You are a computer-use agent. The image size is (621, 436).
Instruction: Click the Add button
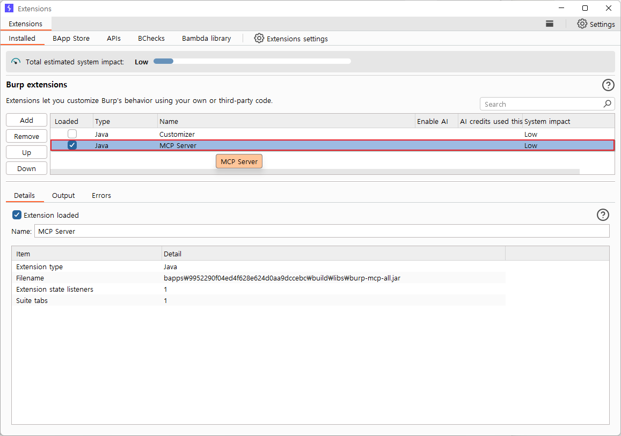[26, 120]
